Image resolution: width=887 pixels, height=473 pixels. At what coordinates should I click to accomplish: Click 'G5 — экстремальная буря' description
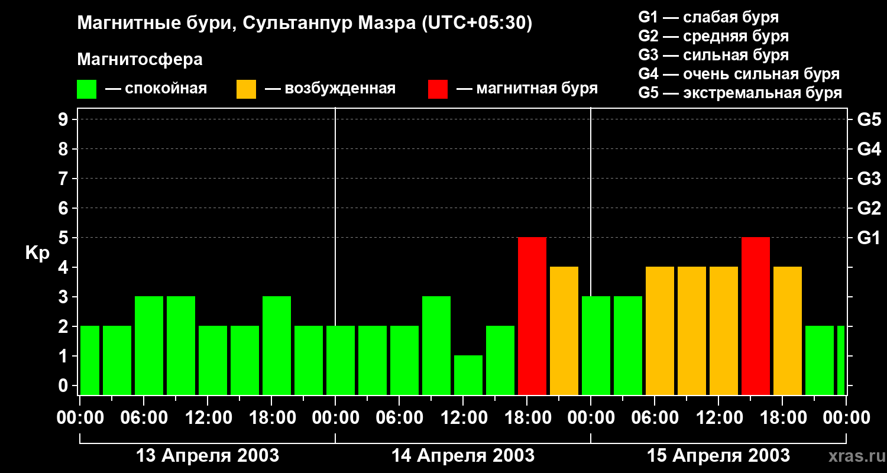pos(740,93)
